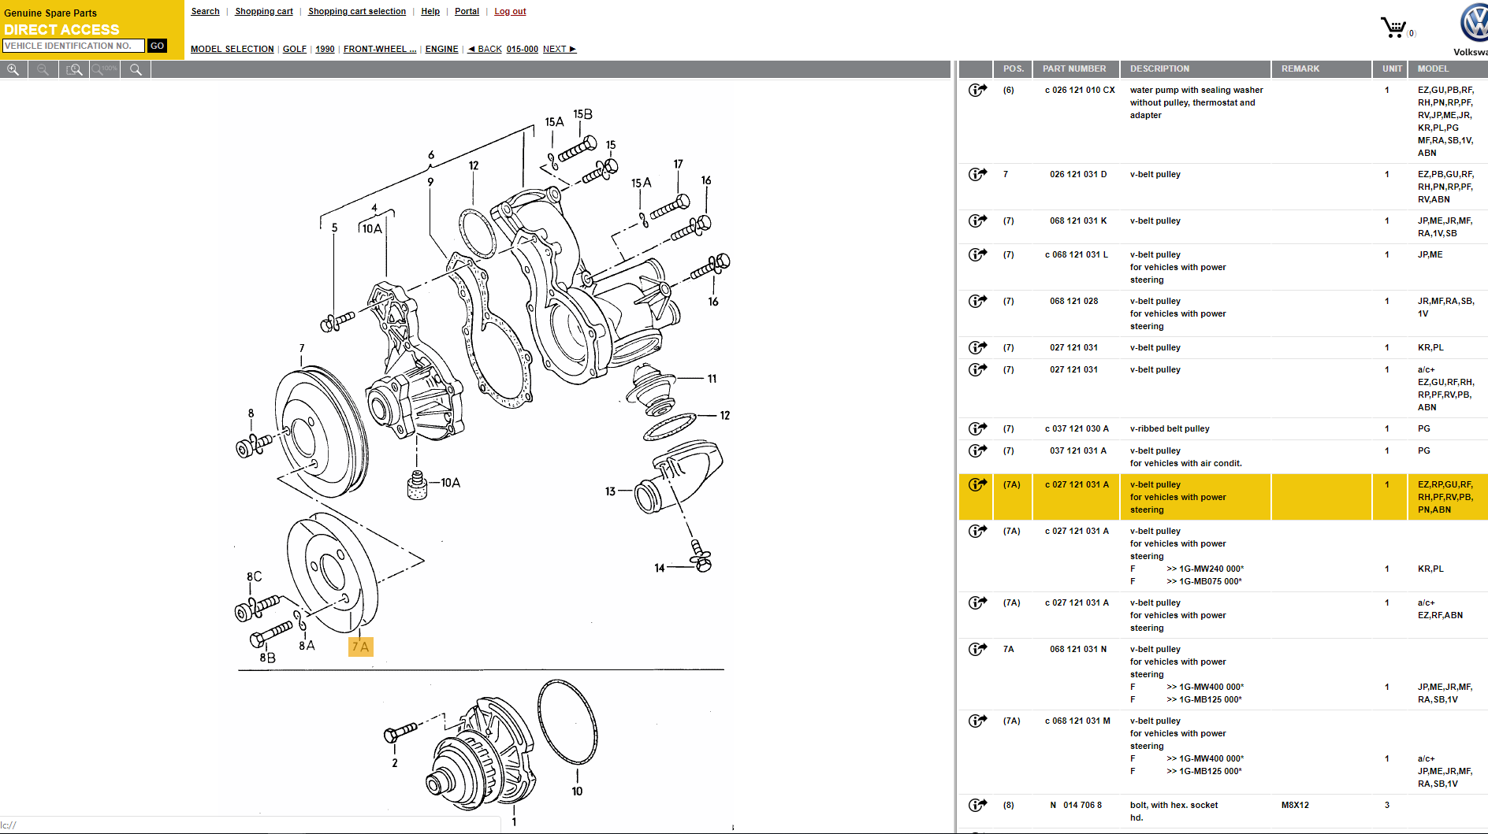Open the Shopping cart selection link

356,11
